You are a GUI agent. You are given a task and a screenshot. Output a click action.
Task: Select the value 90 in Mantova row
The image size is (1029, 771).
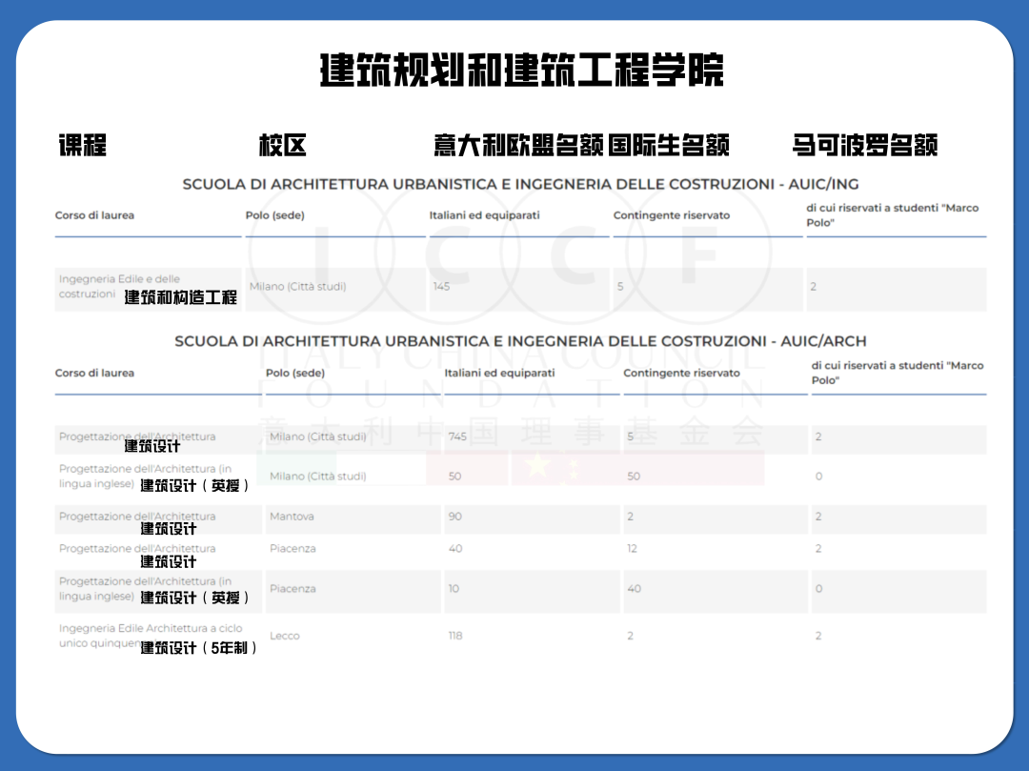tap(455, 517)
